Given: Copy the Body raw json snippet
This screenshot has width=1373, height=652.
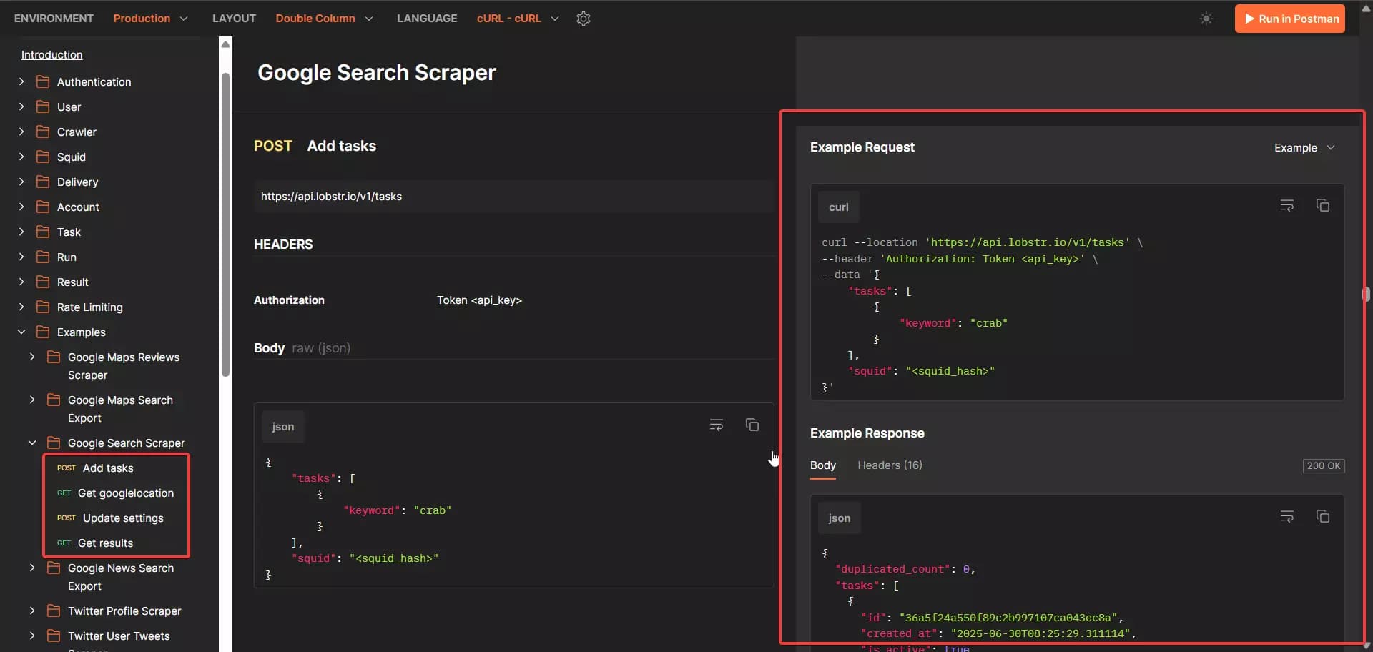Looking at the screenshot, I should click(x=752, y=425).
